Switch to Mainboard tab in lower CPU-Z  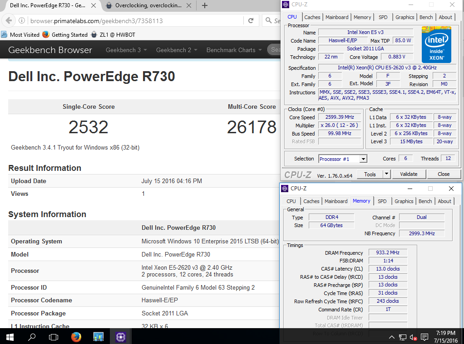click(x=336, y=201)
